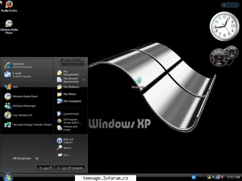Open Files and Settings Transfer Wizard
This screenshot has height=181, width=242.
coord(27,125)
